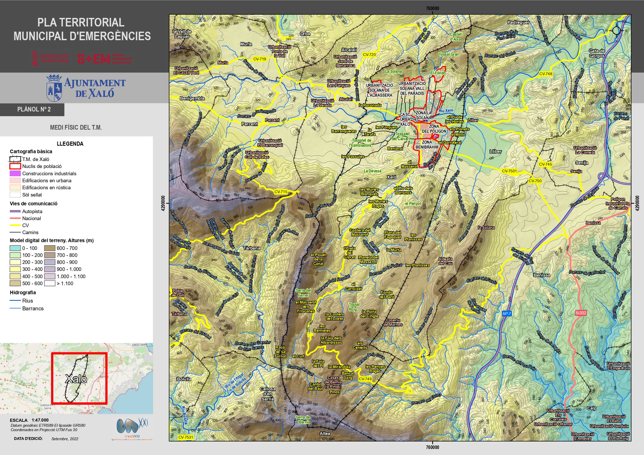The image size is (644, 455).
Task: Click the ZONA DEL POLÍGON label
Action: pos(434,129)
